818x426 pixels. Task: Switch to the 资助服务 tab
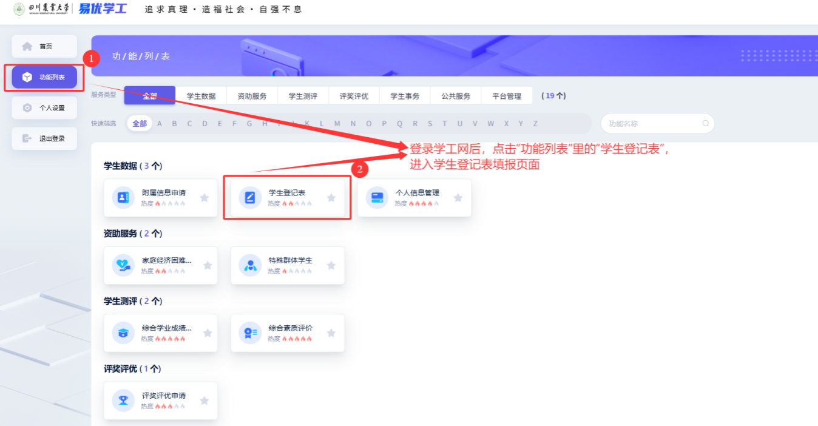tap(252, 96)
